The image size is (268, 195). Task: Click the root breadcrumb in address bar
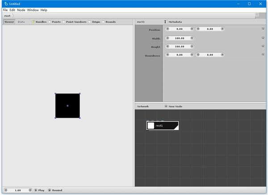7,15
